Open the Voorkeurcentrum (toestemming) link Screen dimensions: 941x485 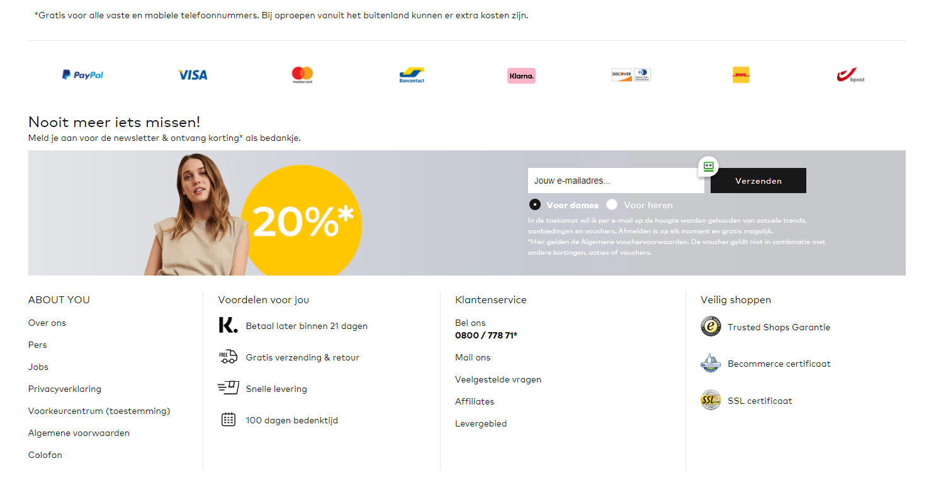click(99, 411)
